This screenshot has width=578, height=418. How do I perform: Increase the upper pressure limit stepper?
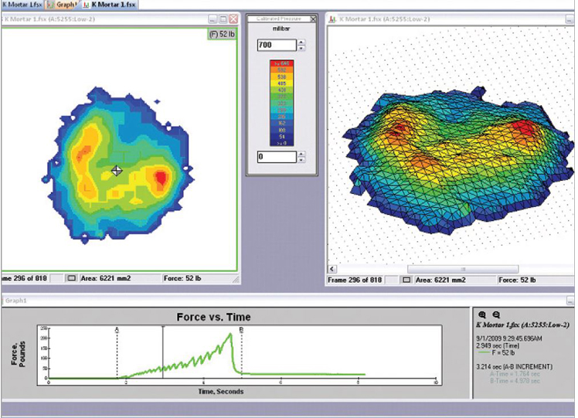301,42
